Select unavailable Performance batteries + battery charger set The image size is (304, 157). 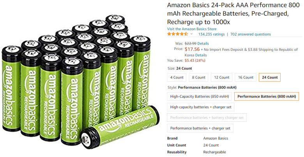[x=207, y=118]
